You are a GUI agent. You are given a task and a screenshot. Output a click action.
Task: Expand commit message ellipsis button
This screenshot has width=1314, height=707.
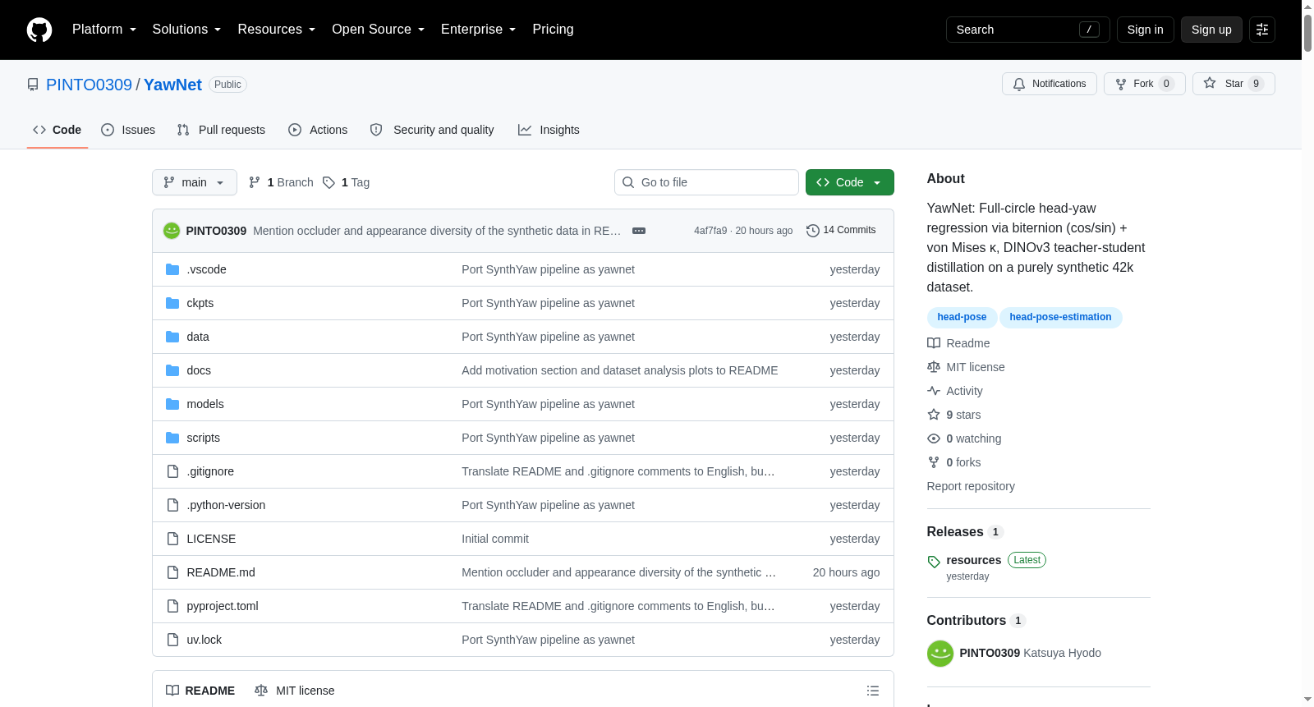click(639, 231)
